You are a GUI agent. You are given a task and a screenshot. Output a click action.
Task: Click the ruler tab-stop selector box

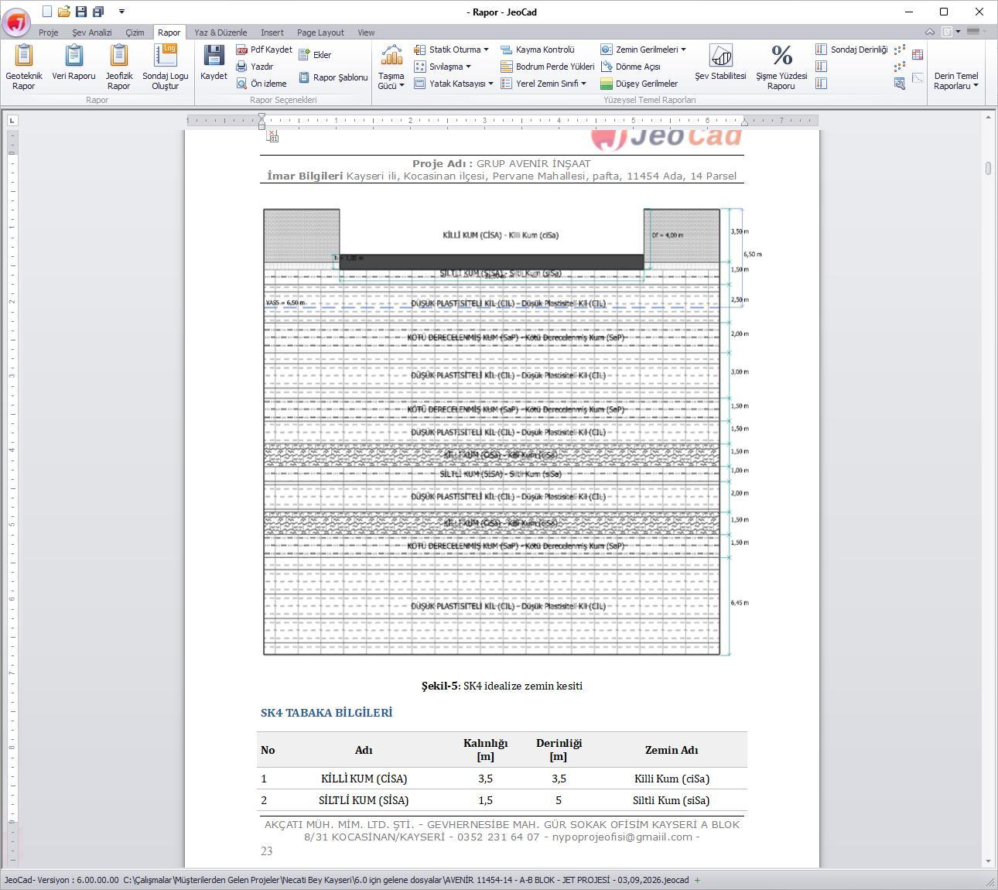[12, 120]
